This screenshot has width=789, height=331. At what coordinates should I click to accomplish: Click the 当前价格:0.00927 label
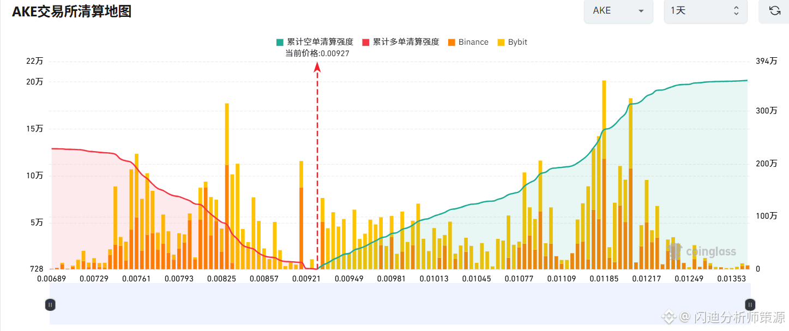317,53
